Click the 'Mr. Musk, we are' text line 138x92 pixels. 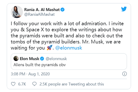pyautogui.click(x=101, y=42)
